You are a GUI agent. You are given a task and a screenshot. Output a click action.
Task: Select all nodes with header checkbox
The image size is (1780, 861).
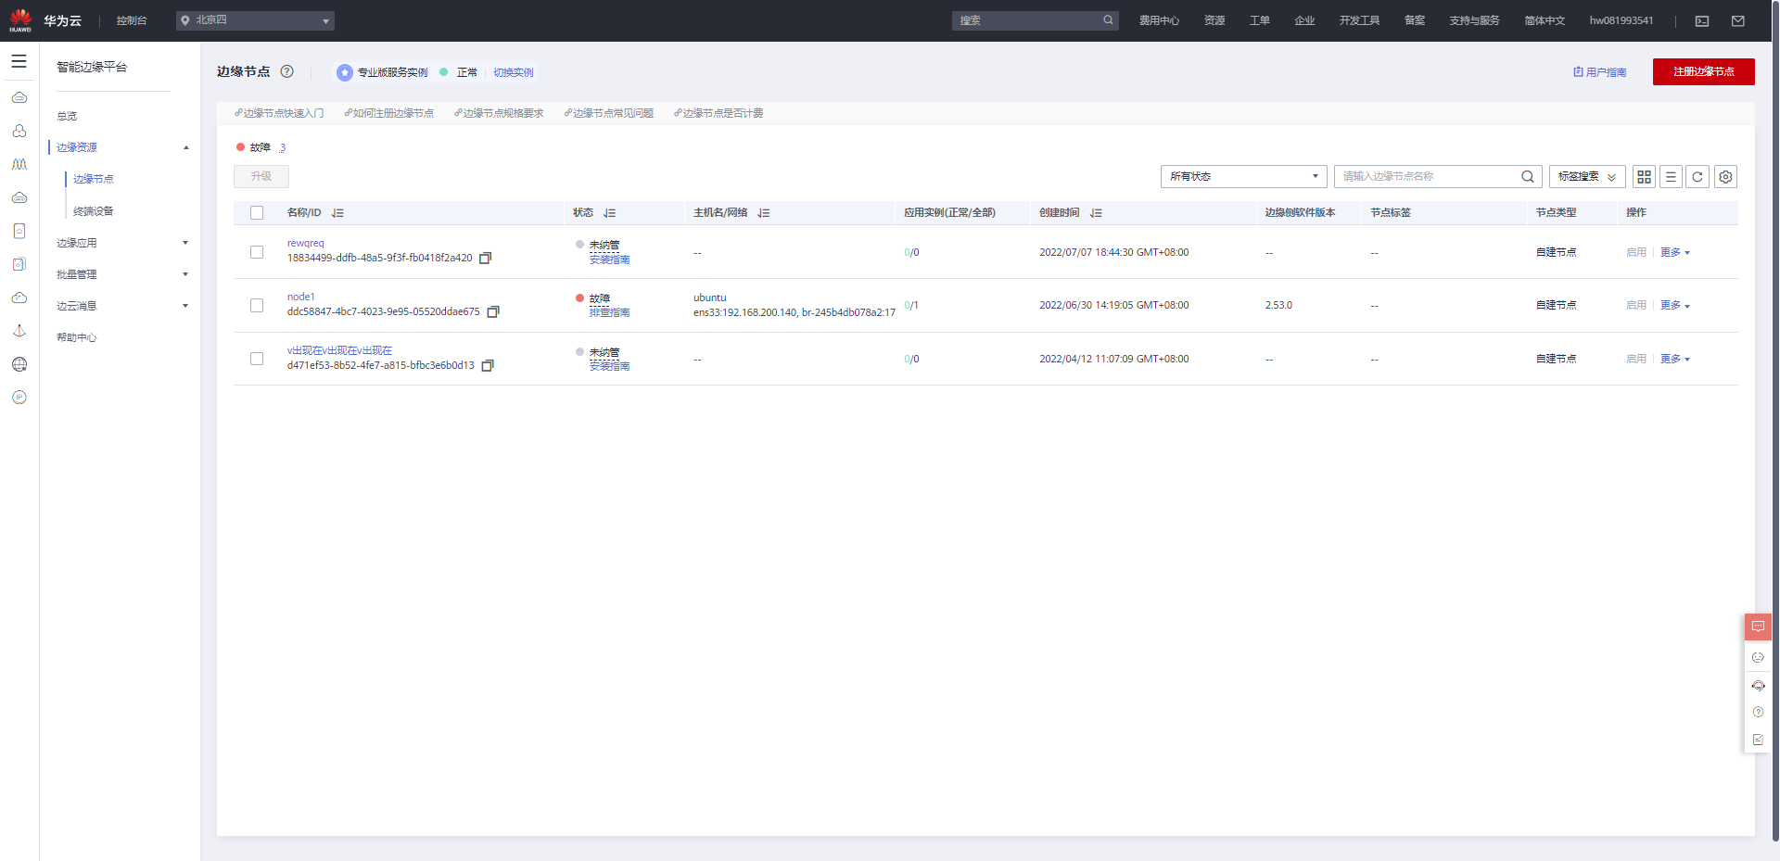pyautogui.click(x=257, y=213)
